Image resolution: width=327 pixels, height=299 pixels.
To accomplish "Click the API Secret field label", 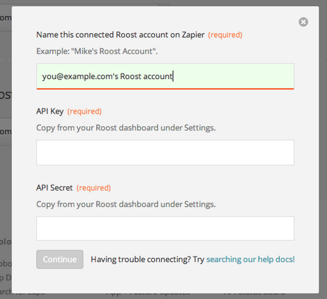I will (55, 187).
